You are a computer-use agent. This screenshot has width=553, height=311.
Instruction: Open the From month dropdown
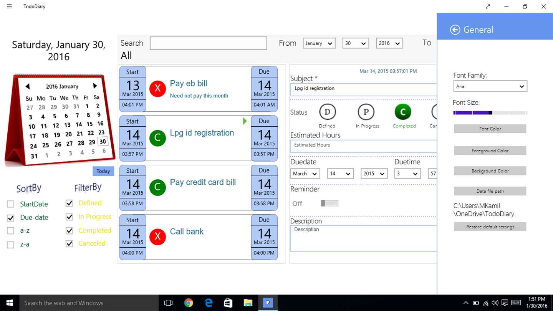tap(319, 43)
